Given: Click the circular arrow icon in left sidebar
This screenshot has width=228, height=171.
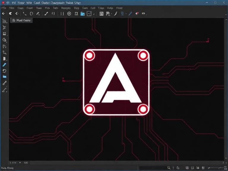Looking at the screenshot, I should [4, 71].
